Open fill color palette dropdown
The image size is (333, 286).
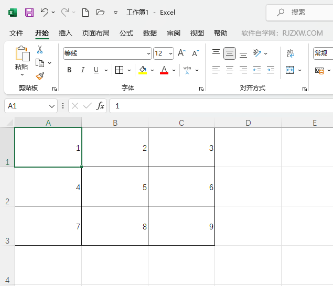(152, 70)
